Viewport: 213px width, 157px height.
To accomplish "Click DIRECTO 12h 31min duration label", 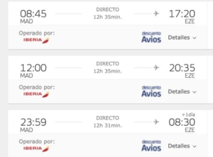I will pos(108,122).
